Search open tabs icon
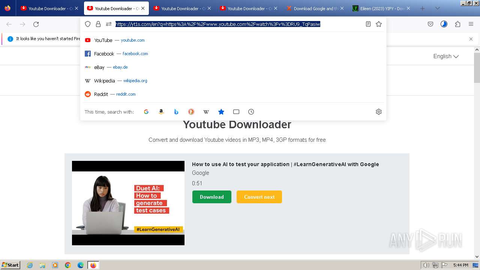The image size is (480, 270). pyautogui.click(x=236, y=112)
